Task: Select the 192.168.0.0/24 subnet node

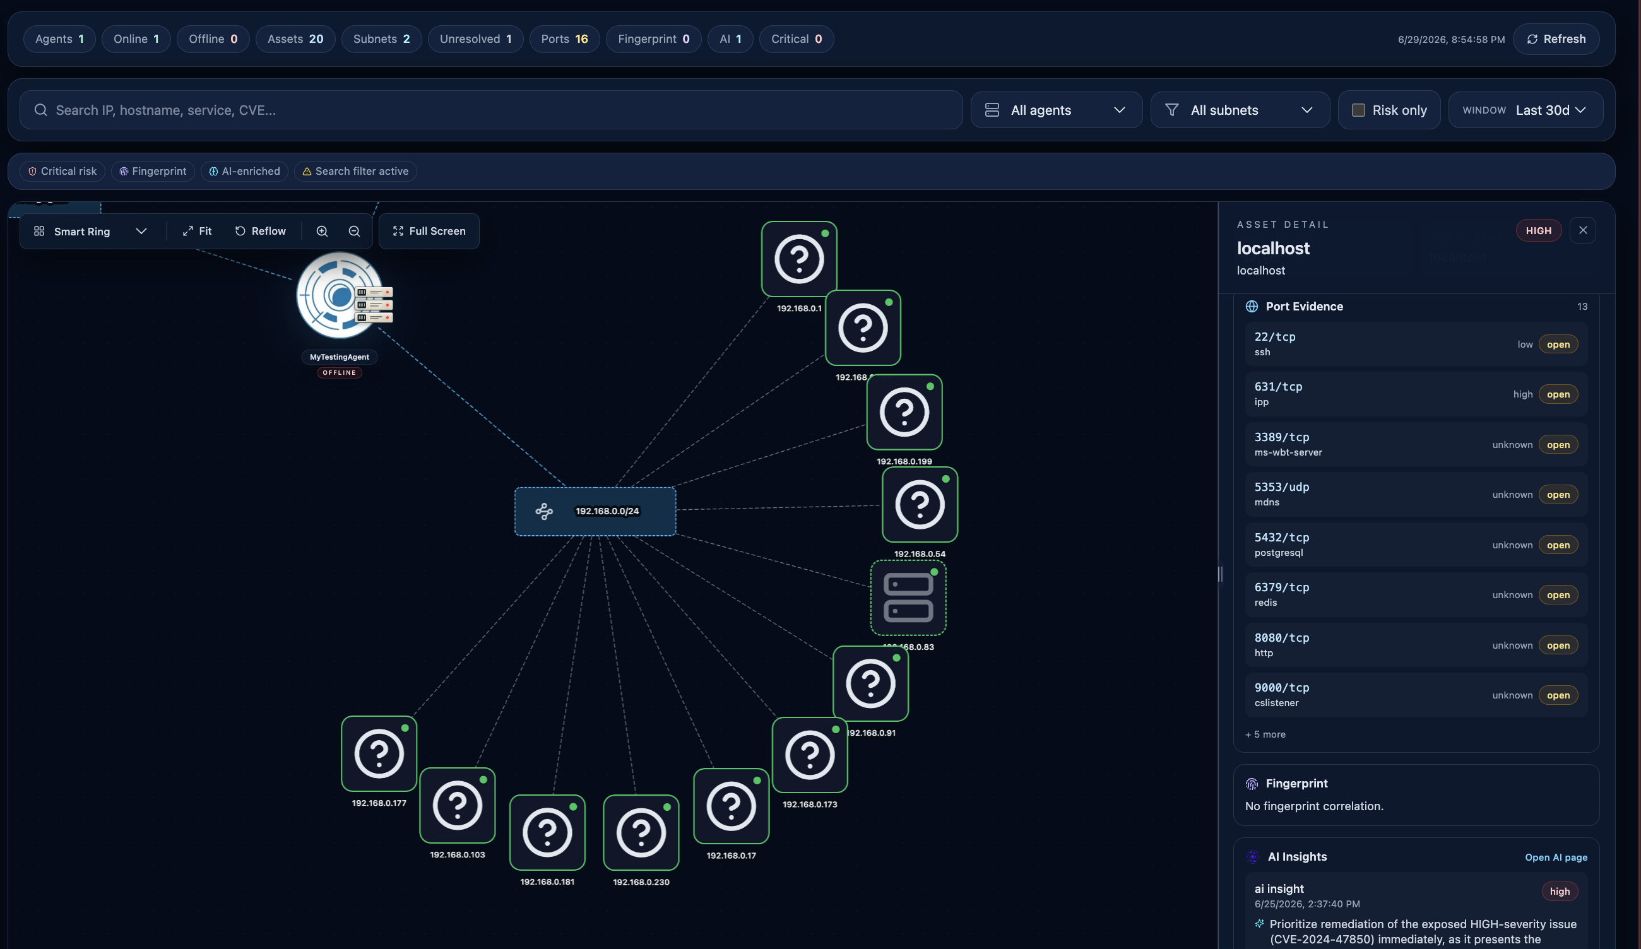Action: (x=595, y=512)
